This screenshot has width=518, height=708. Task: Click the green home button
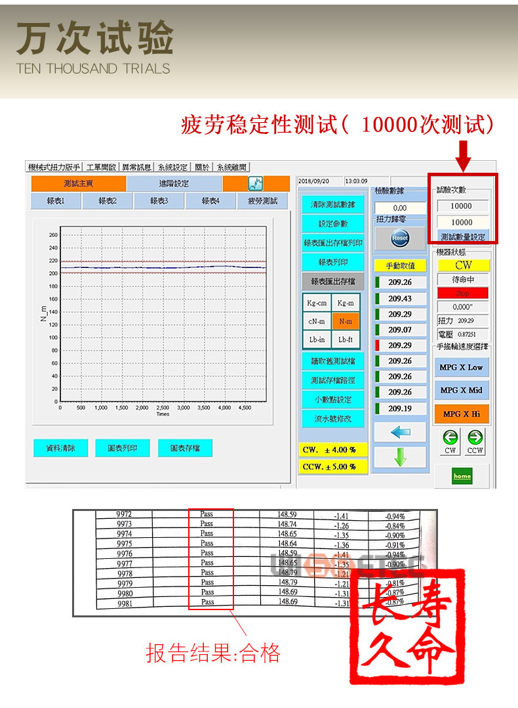click(x=462, y=476)
